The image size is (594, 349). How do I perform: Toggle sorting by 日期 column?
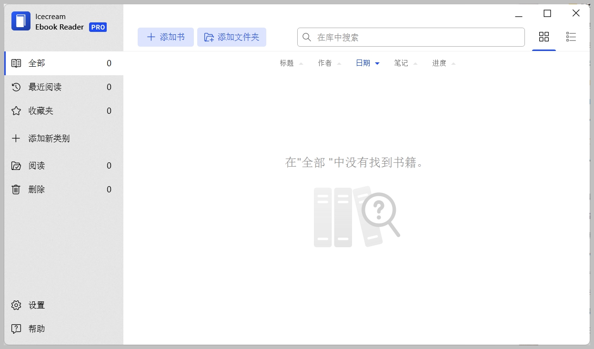click(362, 62)
